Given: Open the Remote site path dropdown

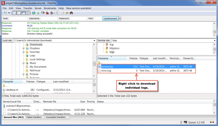Looking at the screenshot, I should [215, 41].
